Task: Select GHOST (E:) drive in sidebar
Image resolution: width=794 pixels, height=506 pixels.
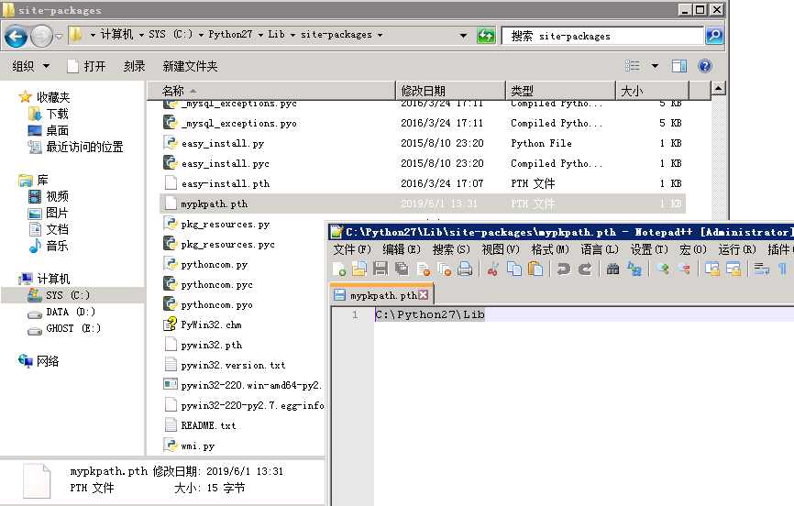Action: [73, 328]
